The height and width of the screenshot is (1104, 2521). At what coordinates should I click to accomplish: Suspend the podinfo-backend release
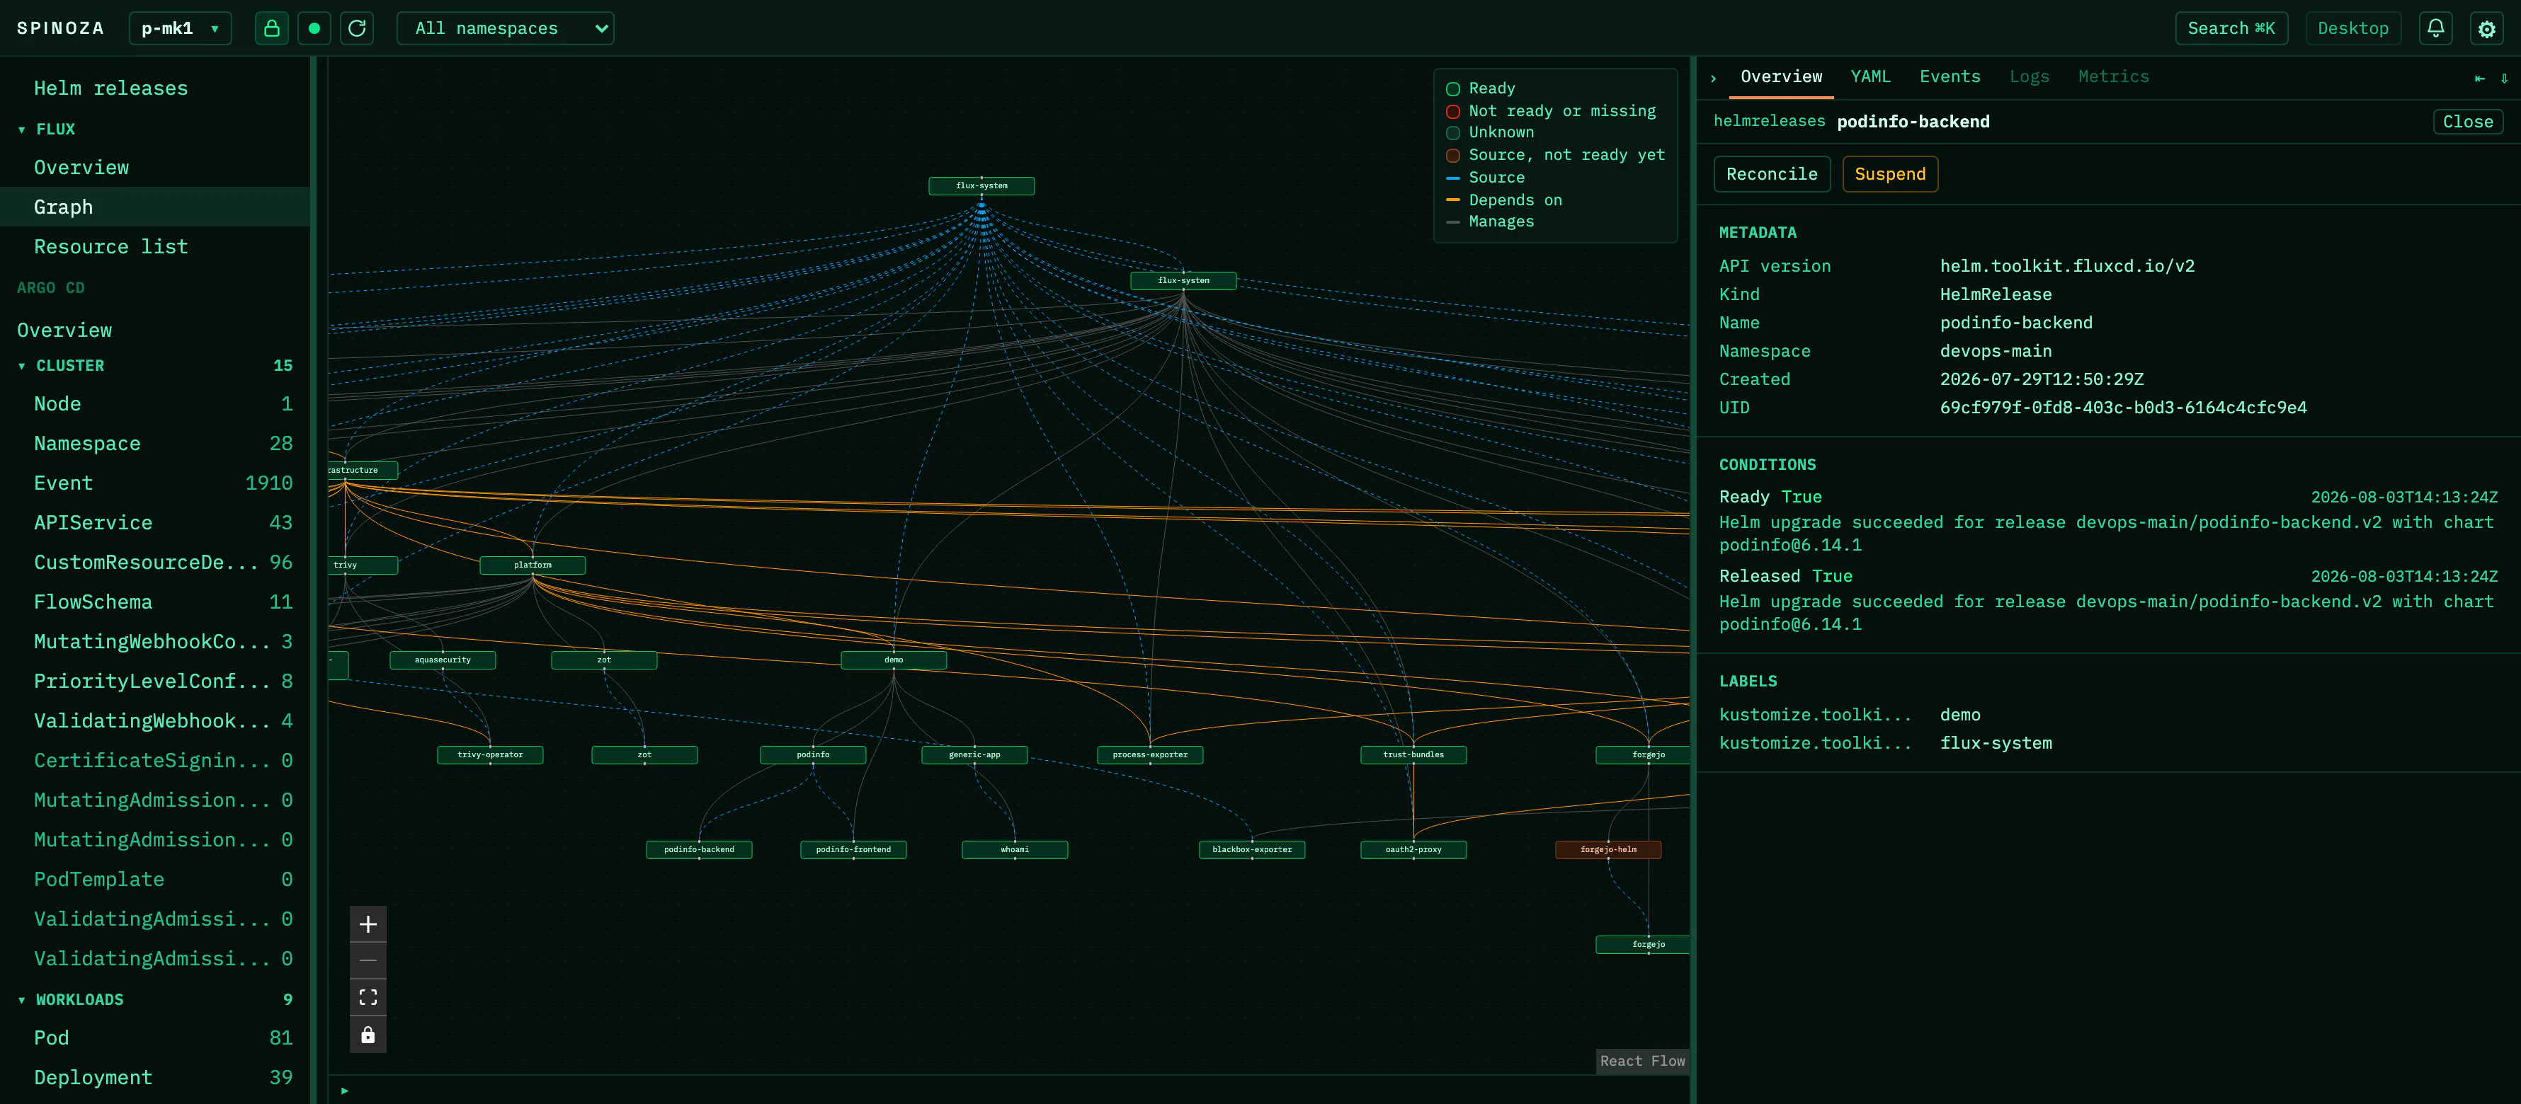1890,174
